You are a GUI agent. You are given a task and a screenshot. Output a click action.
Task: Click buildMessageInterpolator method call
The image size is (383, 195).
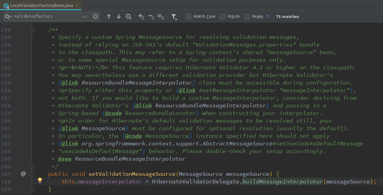tap(282, 182)
